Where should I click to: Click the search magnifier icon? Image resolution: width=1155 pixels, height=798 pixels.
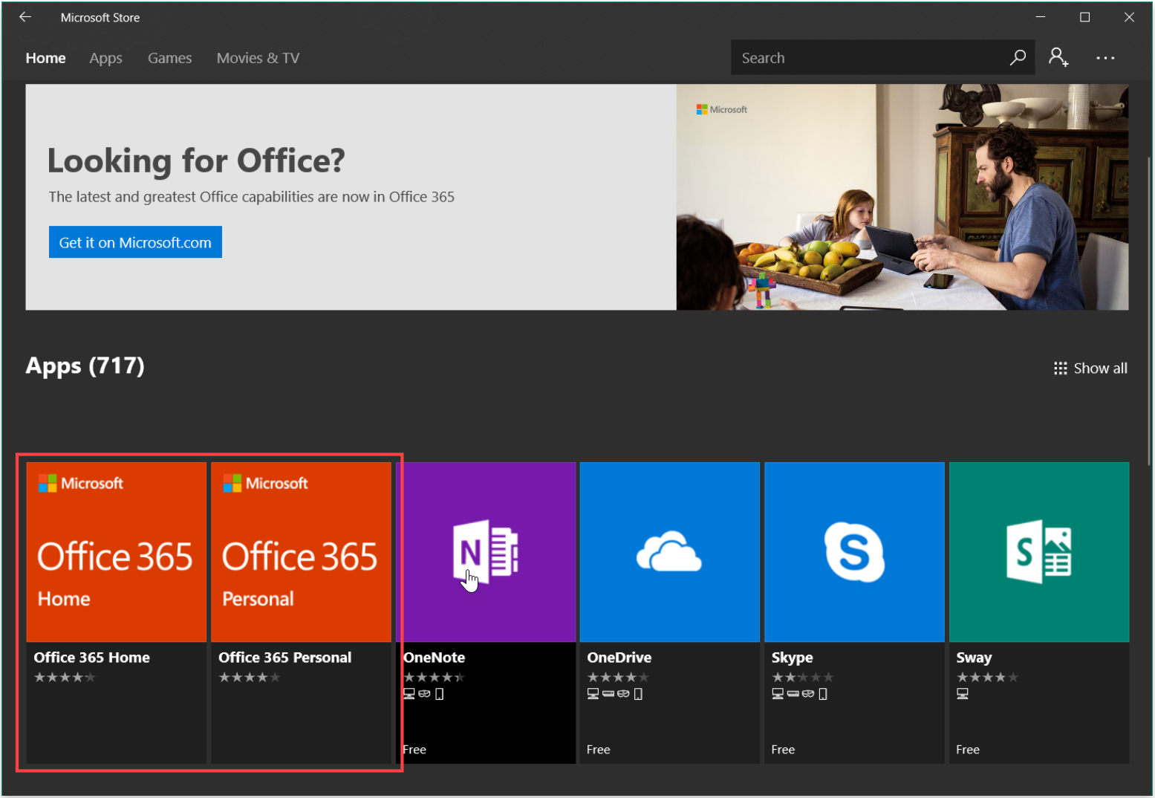1018,57
